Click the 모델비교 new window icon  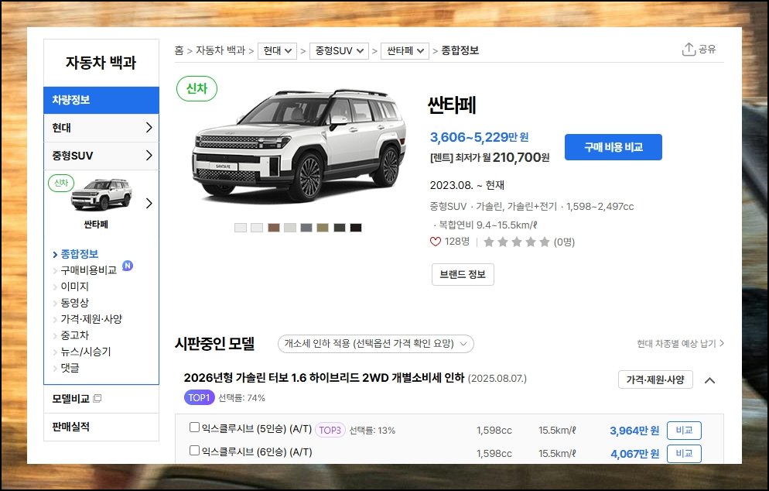(97, 399)
